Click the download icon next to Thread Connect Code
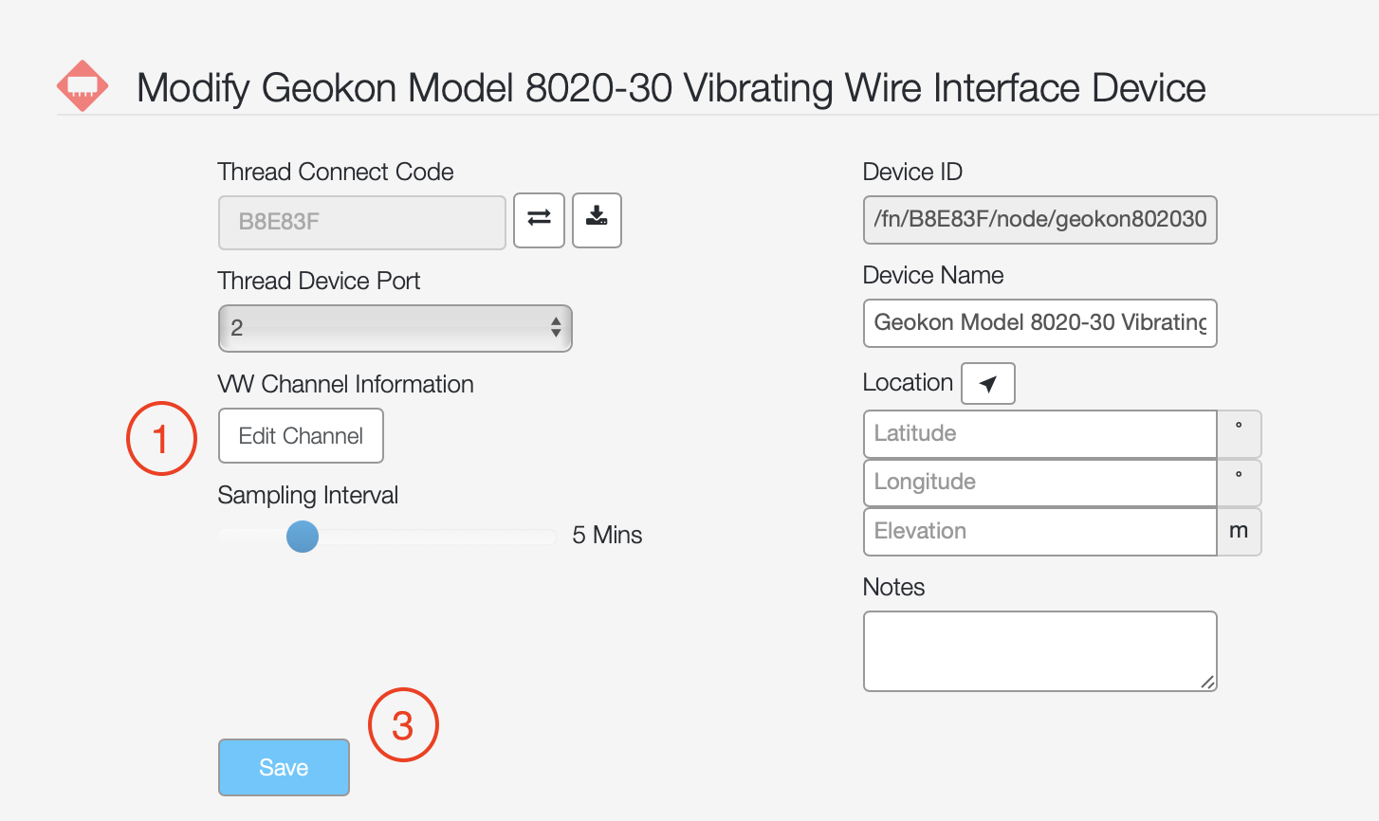The image size is (1379, 821). [x=597, y=221]
